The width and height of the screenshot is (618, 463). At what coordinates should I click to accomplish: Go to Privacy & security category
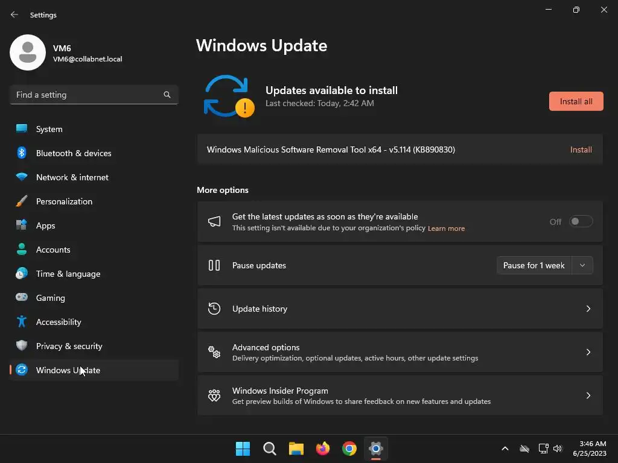tap(94, 345)
